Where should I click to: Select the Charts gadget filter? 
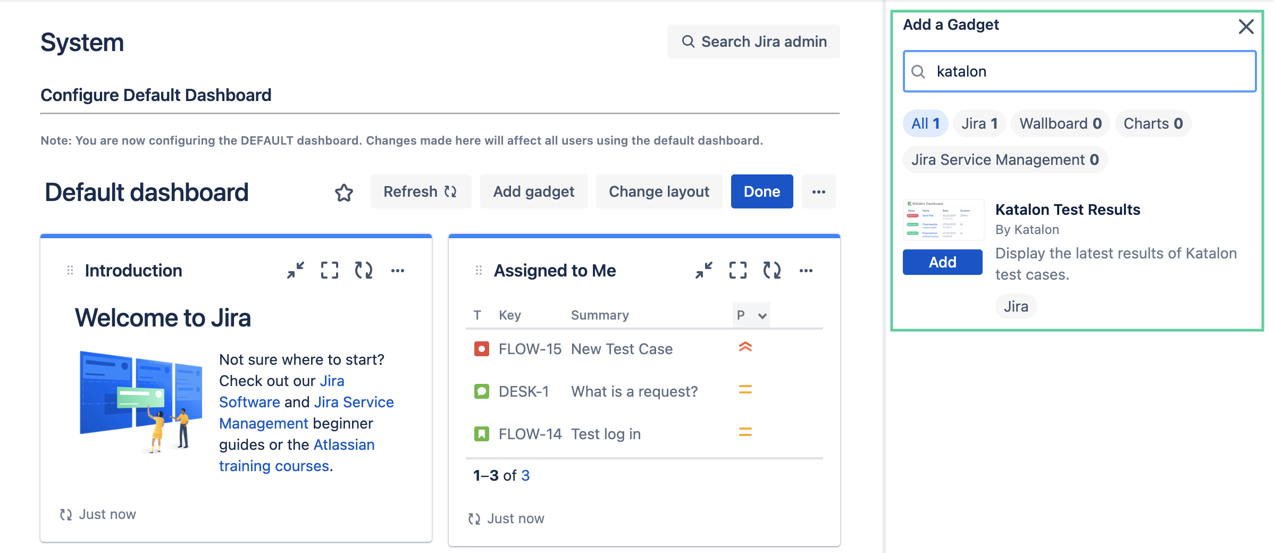tap(1153, 124)
